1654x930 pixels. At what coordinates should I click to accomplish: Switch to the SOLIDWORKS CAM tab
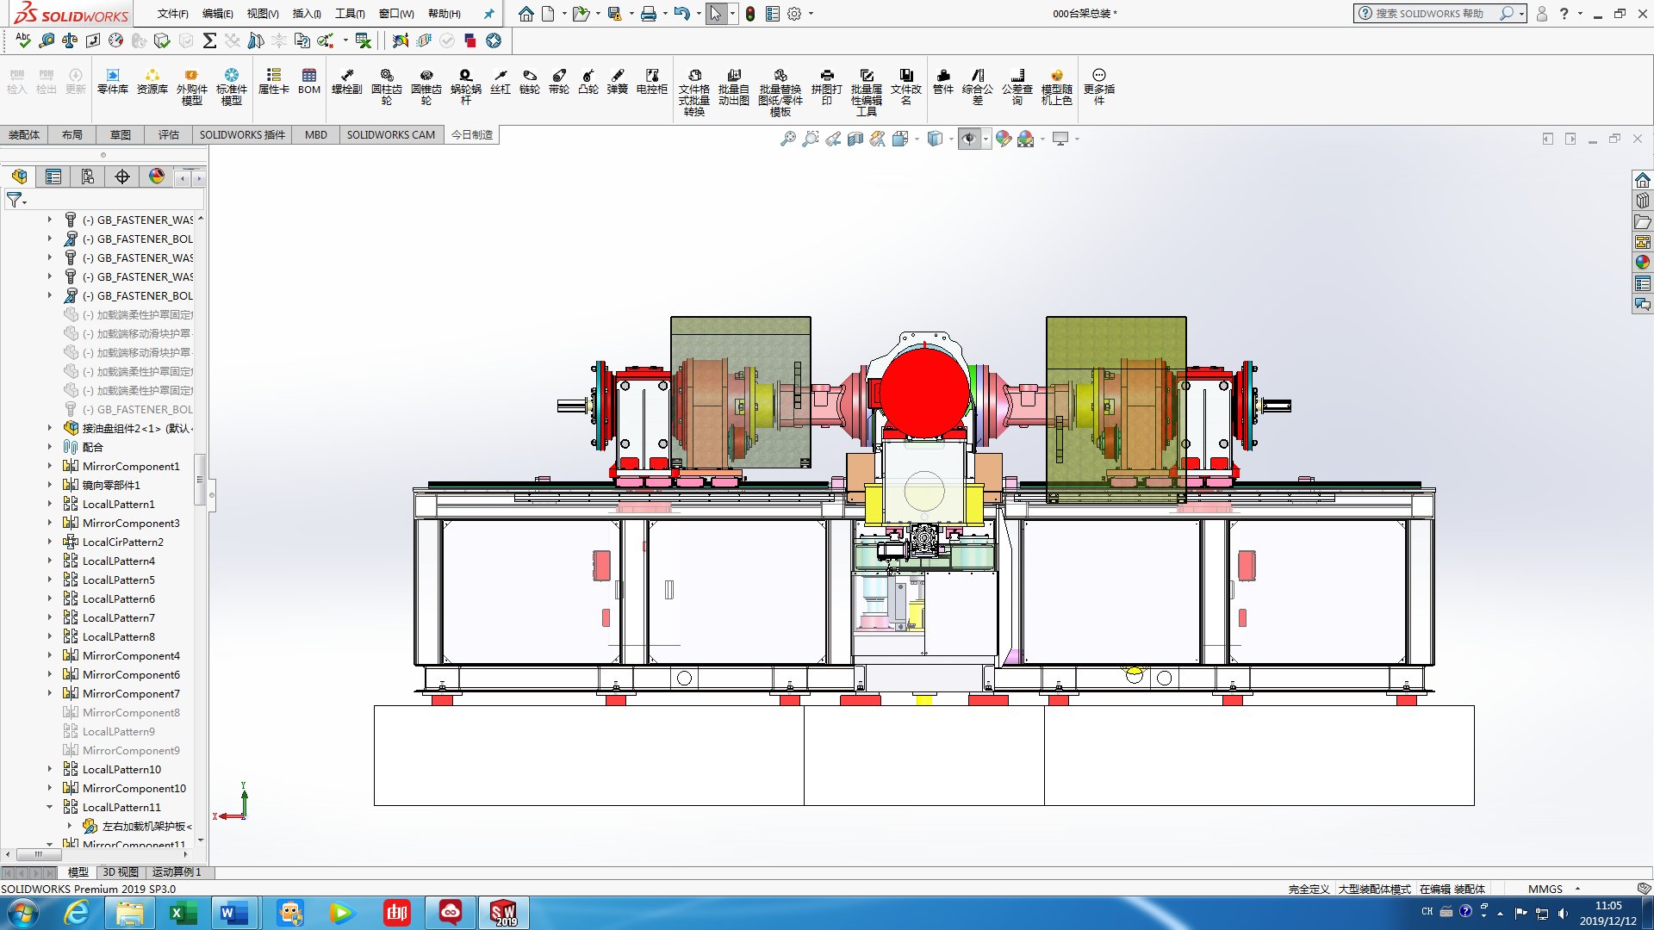tap(391, 134)
